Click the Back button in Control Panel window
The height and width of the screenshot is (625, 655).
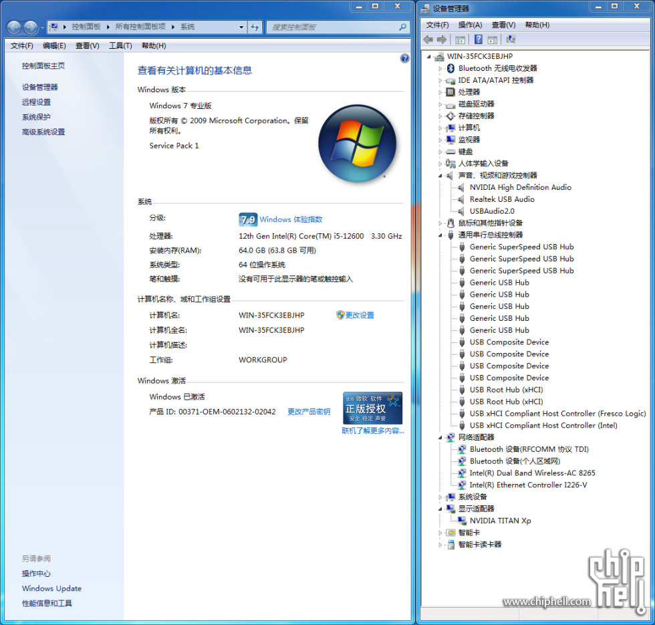[14, 27]
